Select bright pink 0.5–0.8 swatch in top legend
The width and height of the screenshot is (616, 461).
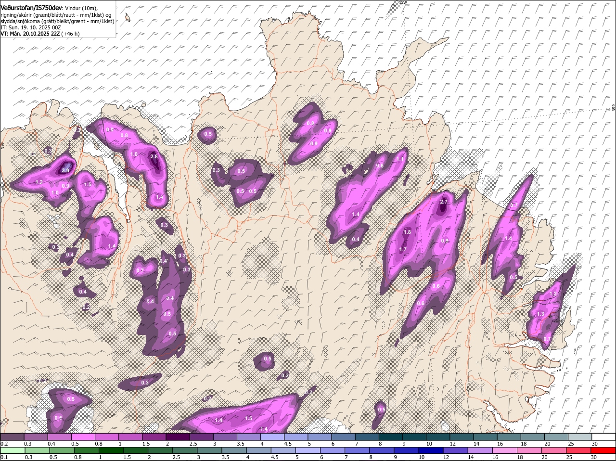click(83, 437)
